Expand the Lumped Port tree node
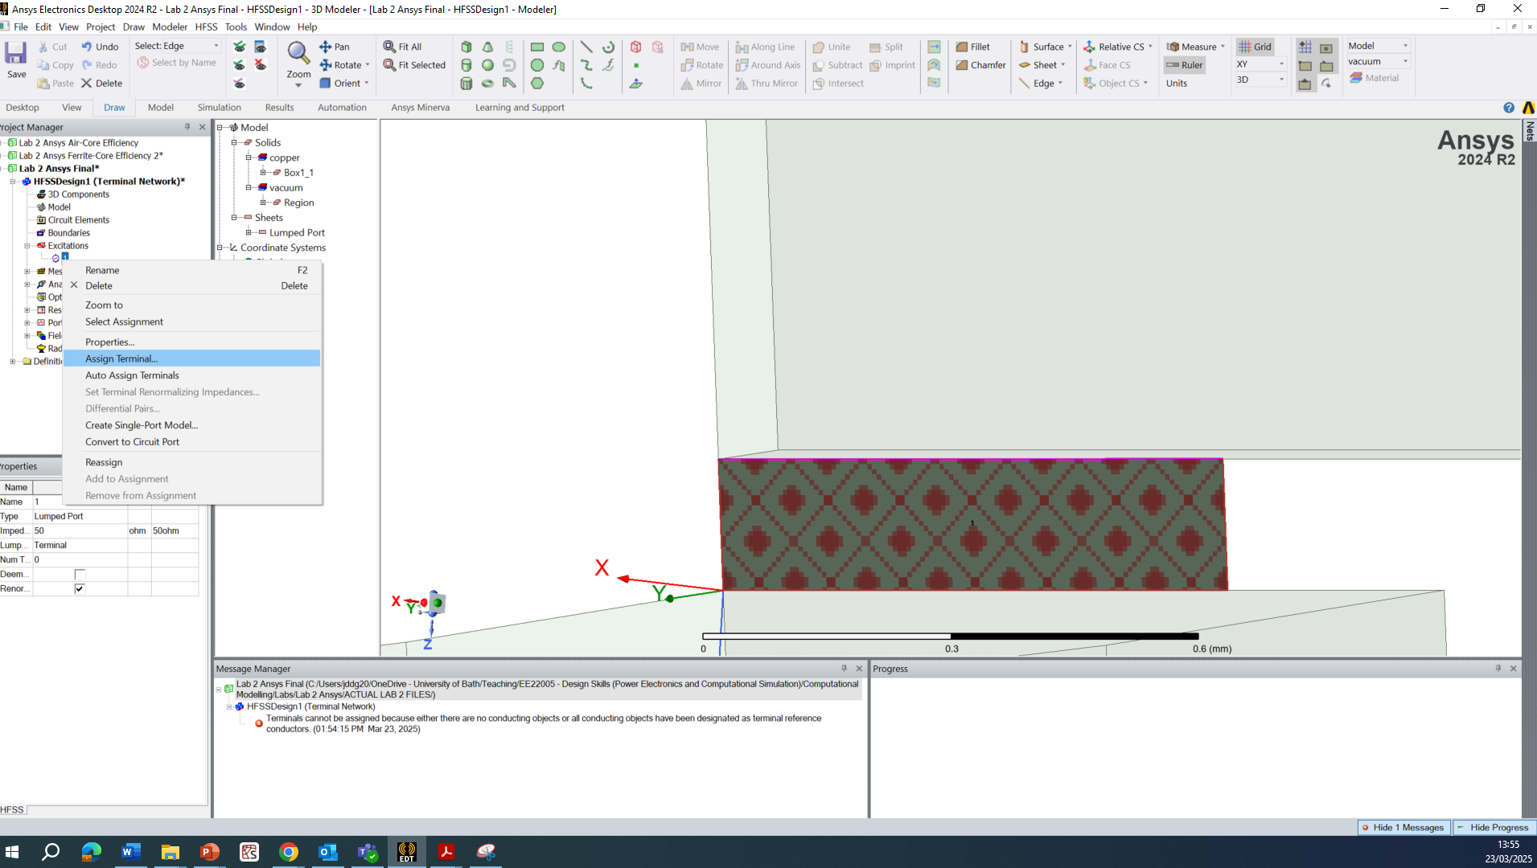Image resolution: width=1537 pixels, height=868 pixels. coord(249,233)
